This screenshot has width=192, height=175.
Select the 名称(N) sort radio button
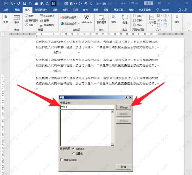tap(73, 149)
